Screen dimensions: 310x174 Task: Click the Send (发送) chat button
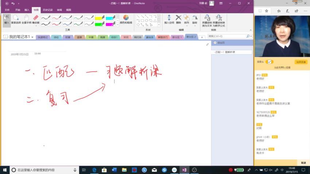click(303, 163)
